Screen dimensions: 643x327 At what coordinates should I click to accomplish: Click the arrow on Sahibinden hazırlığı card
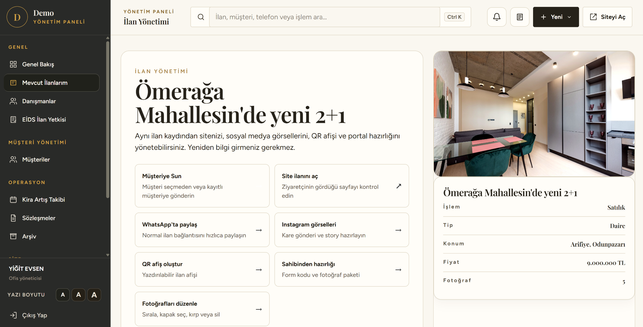coord(398,270)
